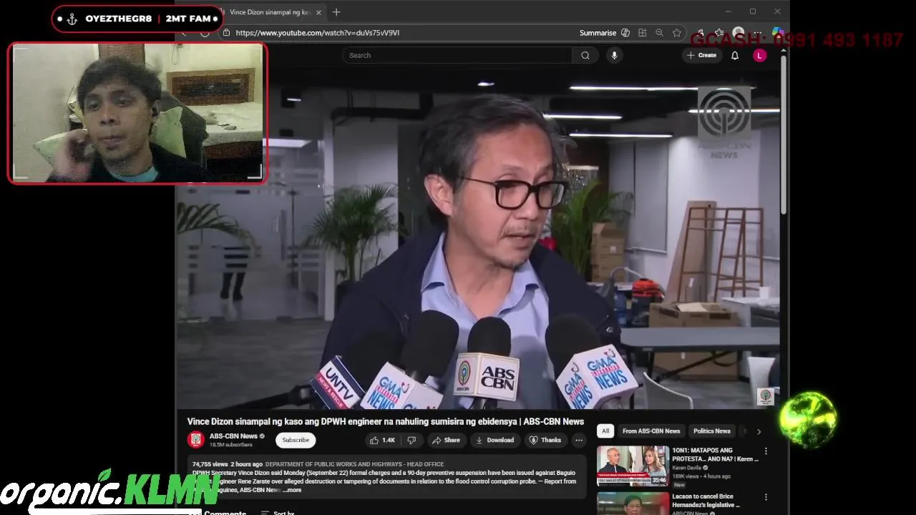916x515 pixels.
Task: Open the account avatar labeled L
Action: click(759, 55)
